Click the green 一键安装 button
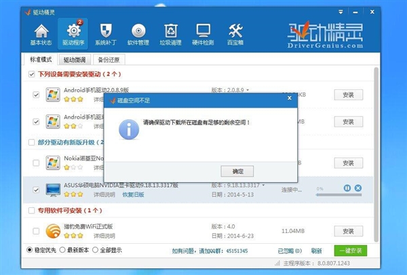This screenshot has width=407, height=275. coord(351,251)
